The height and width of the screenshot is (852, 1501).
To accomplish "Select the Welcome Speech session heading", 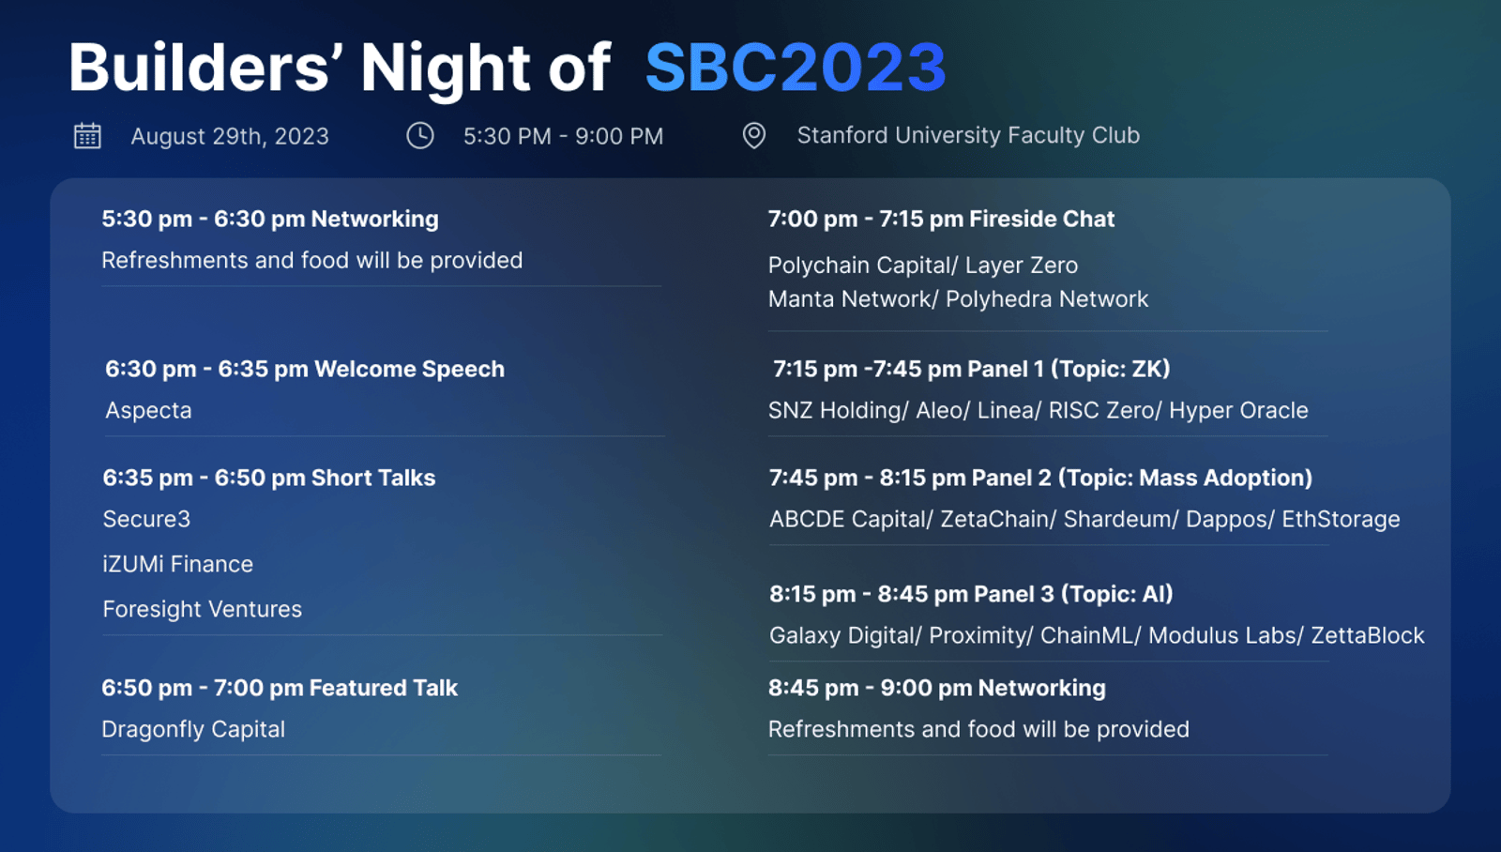I will (x=305, y=369).
